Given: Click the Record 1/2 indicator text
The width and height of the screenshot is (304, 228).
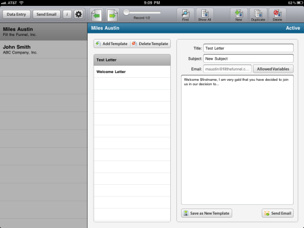Looking at the screenshot, I should point(142,18).
